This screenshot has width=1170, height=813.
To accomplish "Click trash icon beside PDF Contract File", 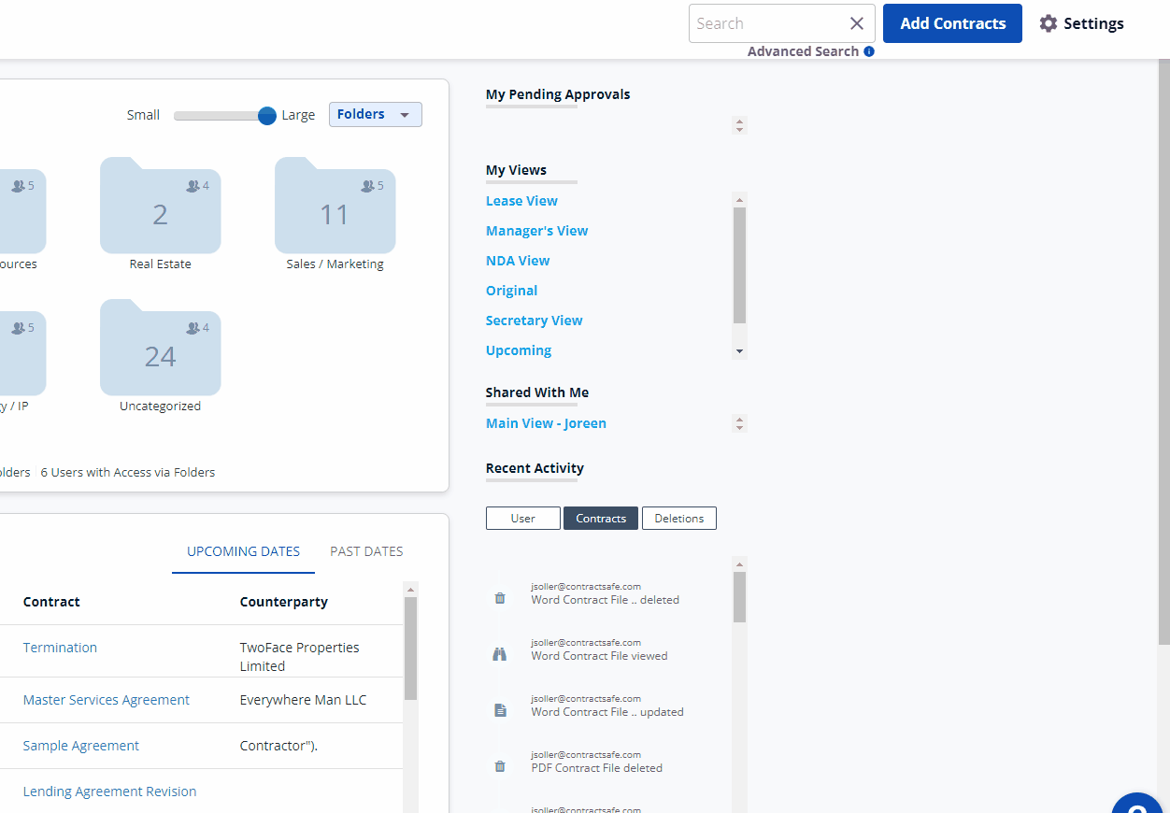I will click(500, 767).
